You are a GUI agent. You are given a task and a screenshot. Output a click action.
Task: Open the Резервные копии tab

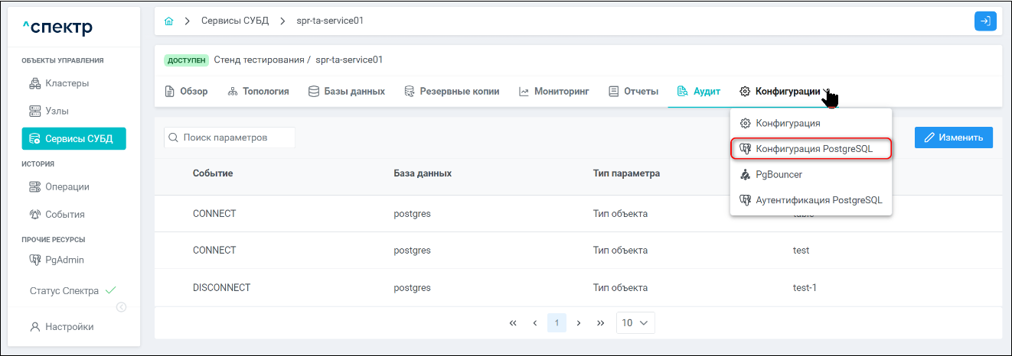(452, 92)
